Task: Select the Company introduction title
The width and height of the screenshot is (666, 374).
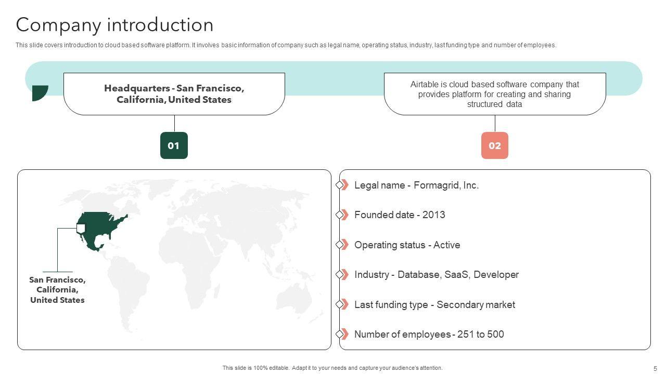Action: pos(114,25)
